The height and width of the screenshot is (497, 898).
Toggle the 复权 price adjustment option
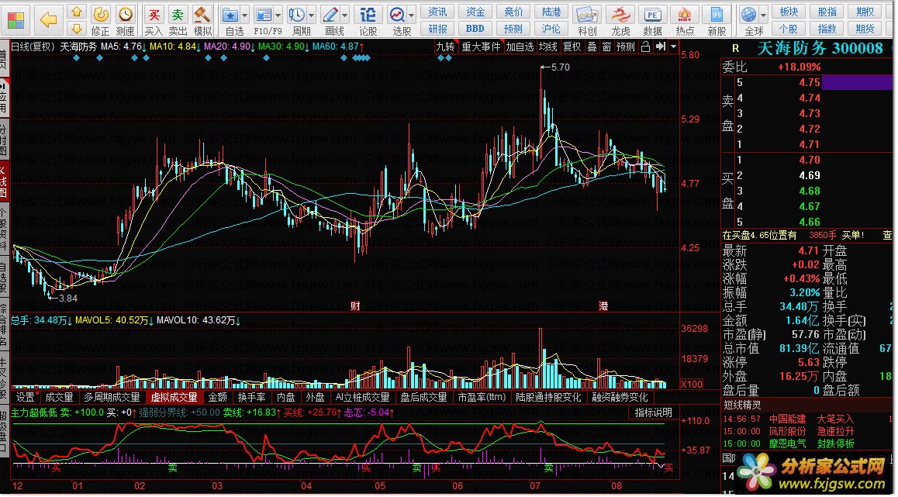(x=572, y=47)
